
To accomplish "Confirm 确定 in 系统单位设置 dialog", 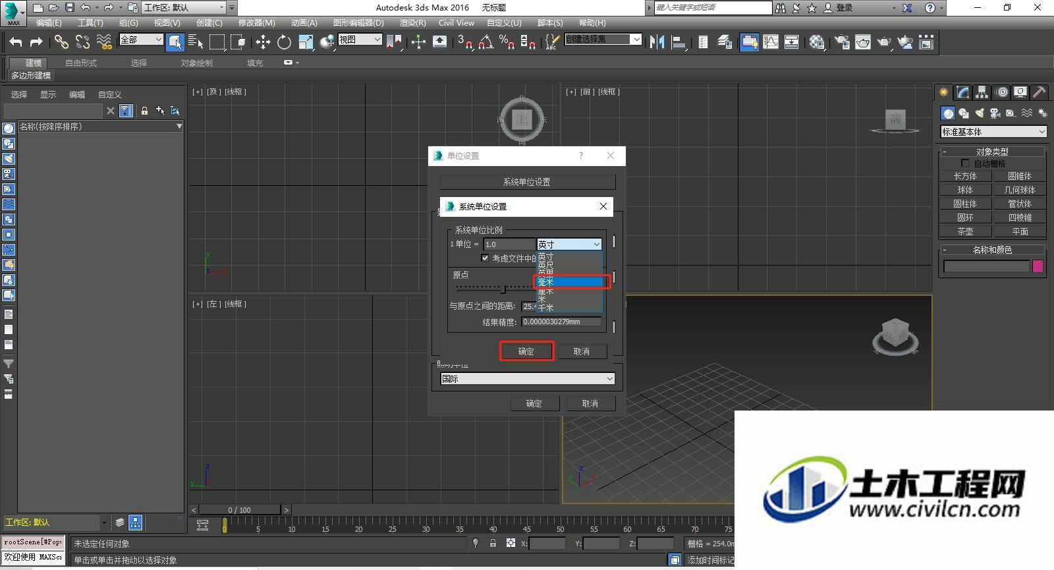I will point(526,351).
